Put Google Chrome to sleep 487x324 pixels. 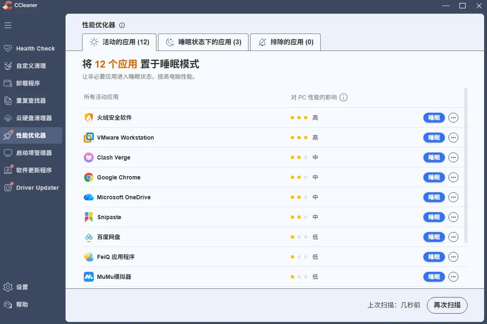(x=434, y=177)
